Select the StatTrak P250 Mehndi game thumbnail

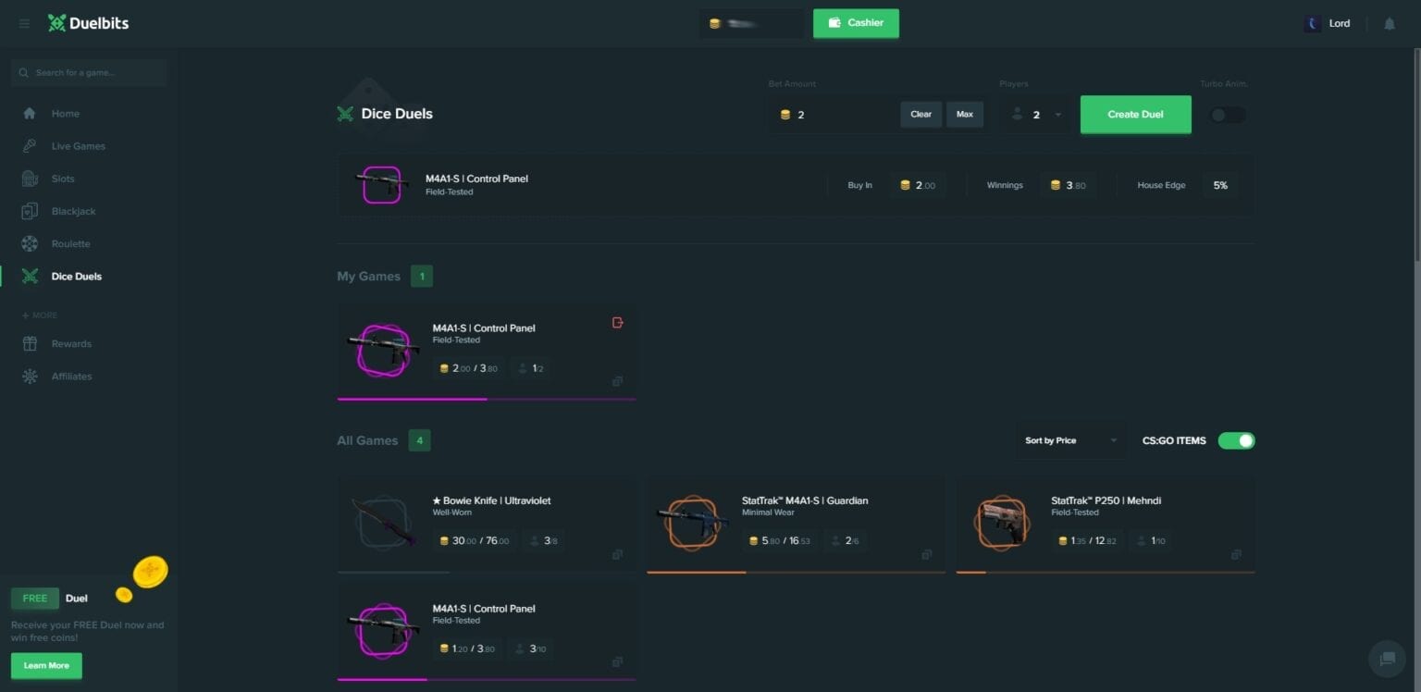point(1001,523)
